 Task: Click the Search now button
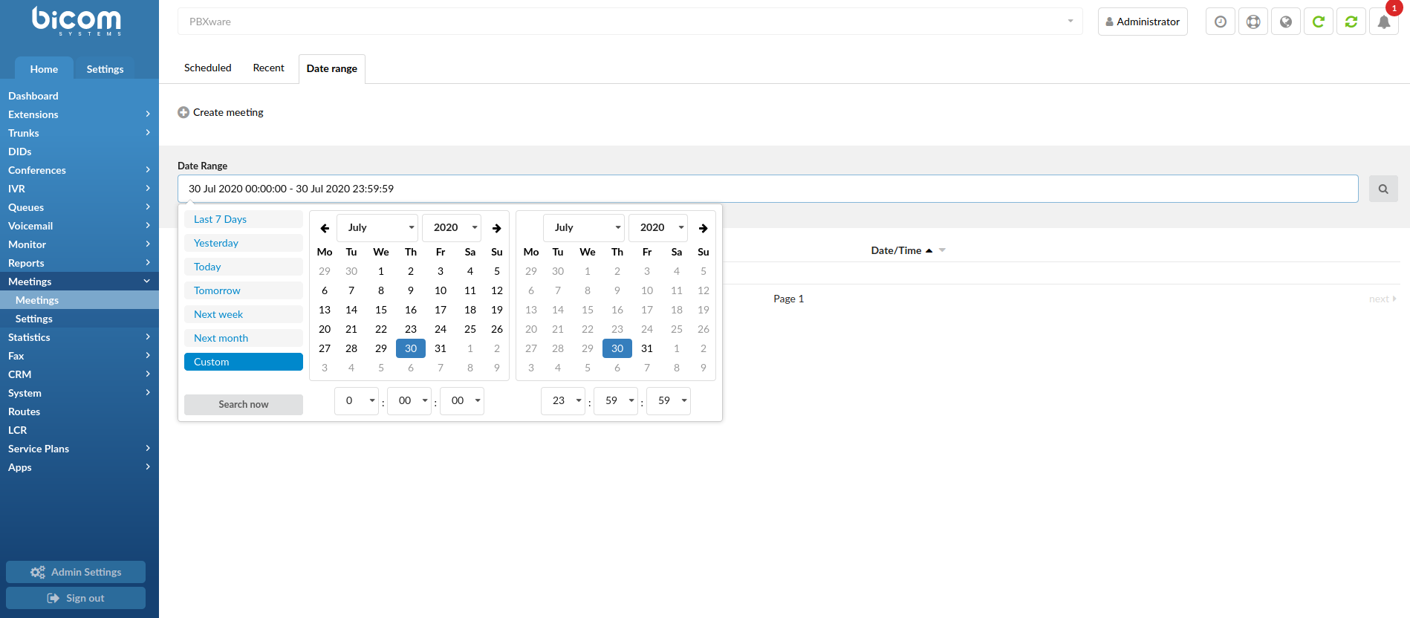tap(244, 404)
